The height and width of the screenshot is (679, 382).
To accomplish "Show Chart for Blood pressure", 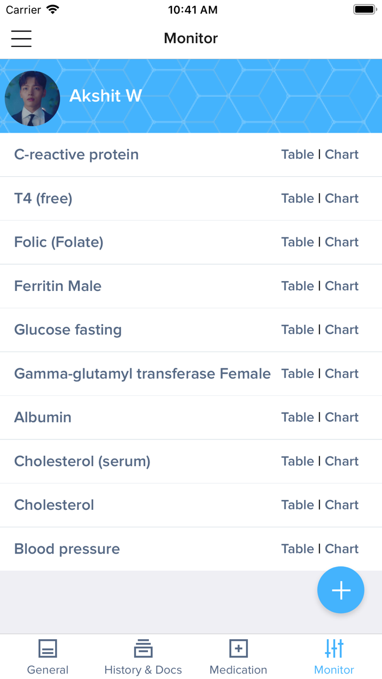I will [x=342, y=549].
